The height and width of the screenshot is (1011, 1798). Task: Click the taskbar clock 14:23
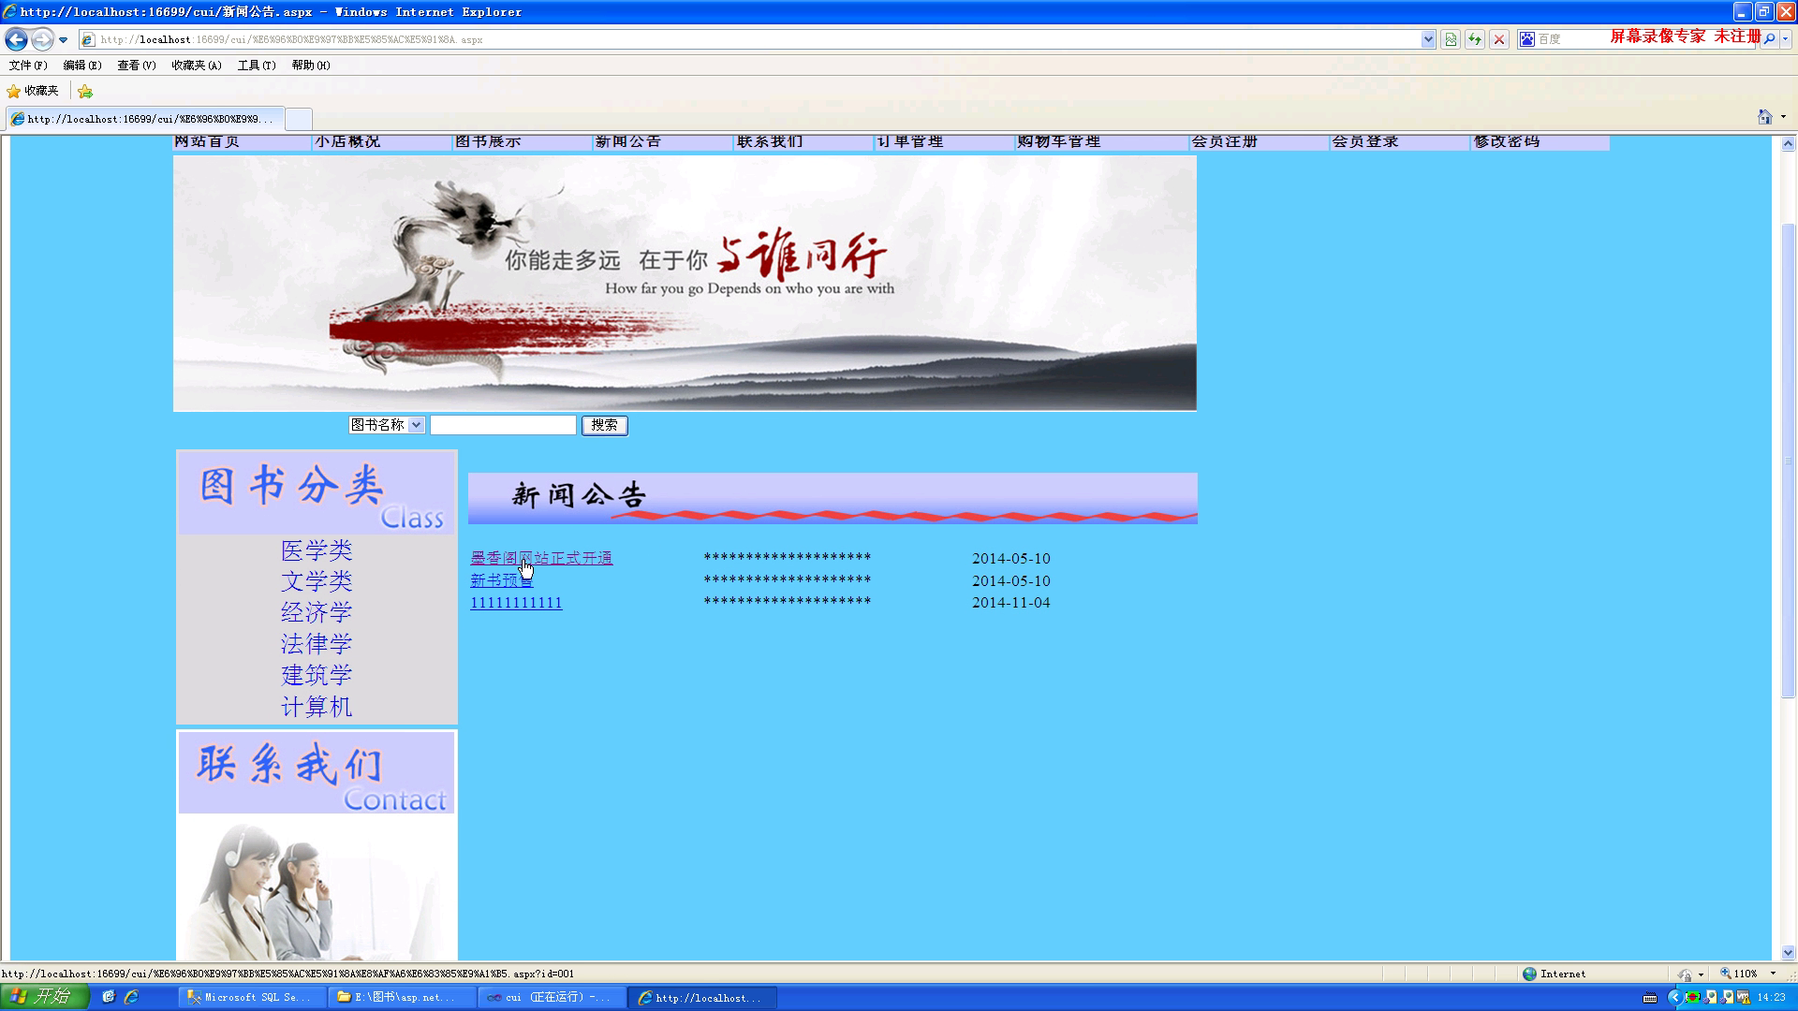point(1771,998)
